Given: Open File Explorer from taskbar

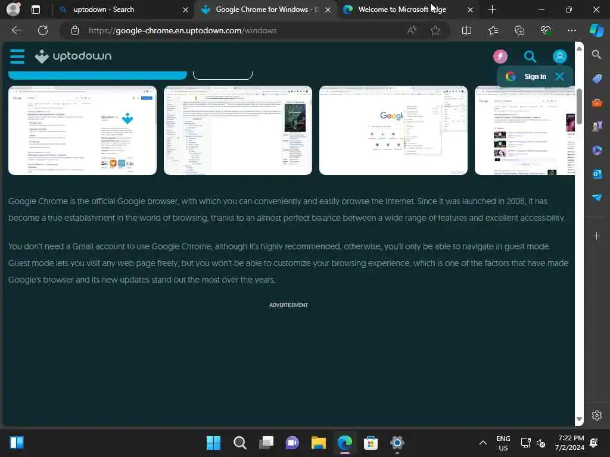Looking at the screenshot, I should click(x=318, y=443).
